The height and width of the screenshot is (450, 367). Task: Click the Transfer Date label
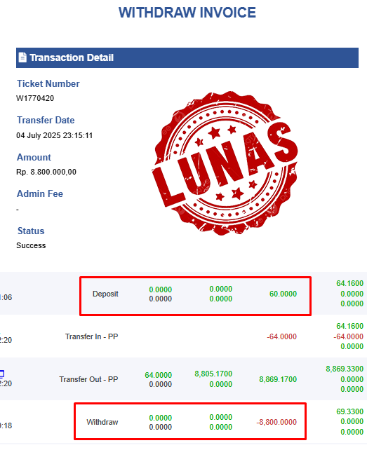[x=46, y=120]
